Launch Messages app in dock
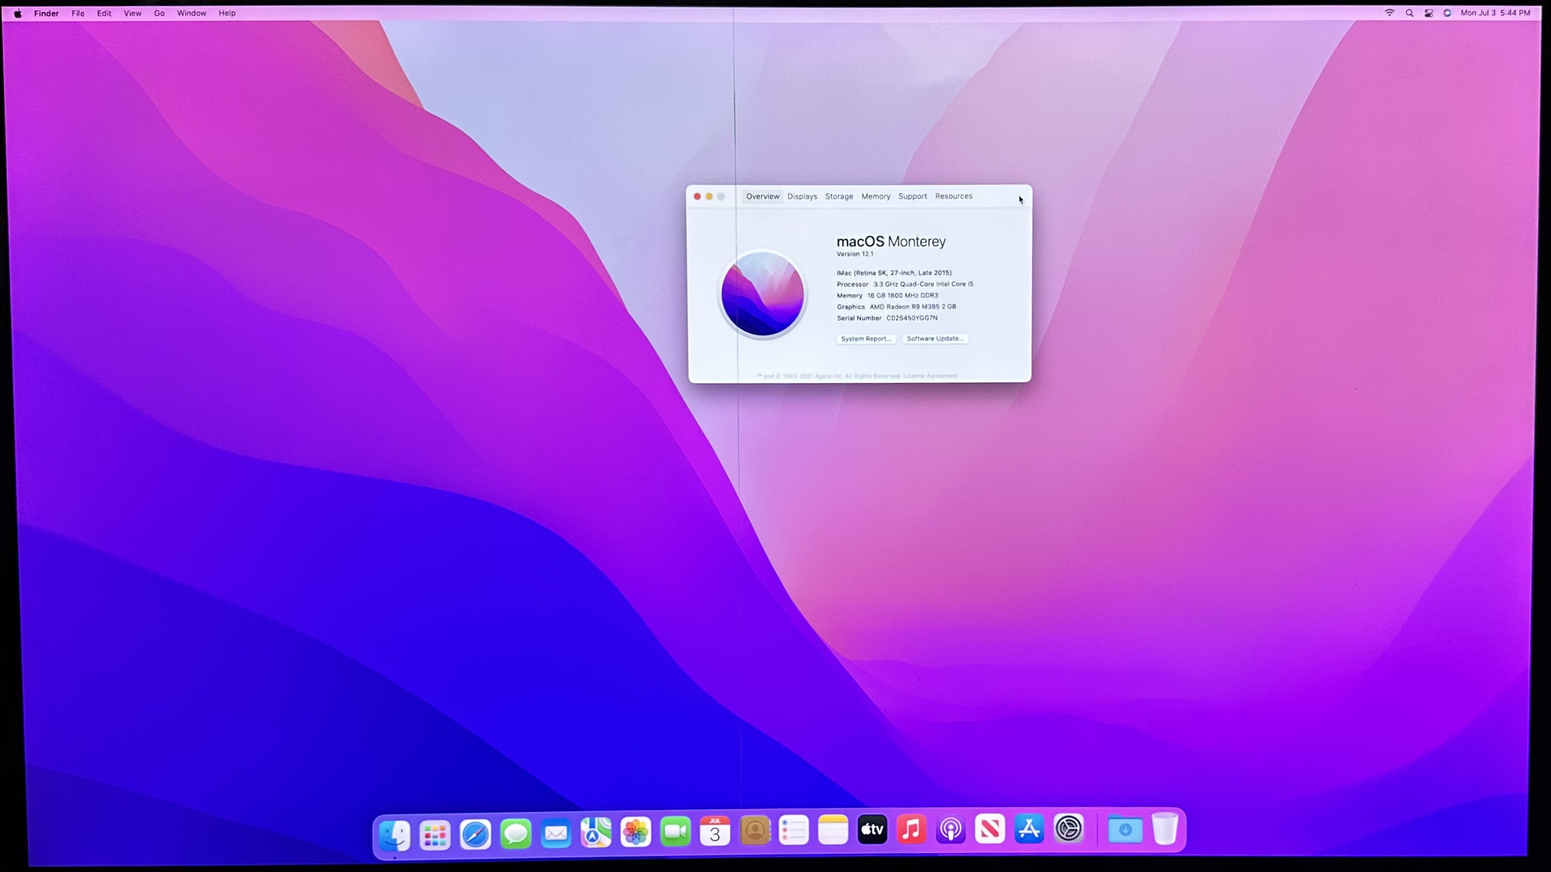Viewport: 1551px width, 872px height. (516, 834)
